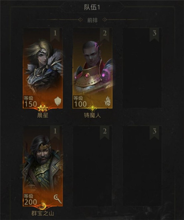Click the hand rune icon on 铸魔人 card
The height and width of the screenshot is (220, 184).
pyautogui.click(x=107, y=101)
